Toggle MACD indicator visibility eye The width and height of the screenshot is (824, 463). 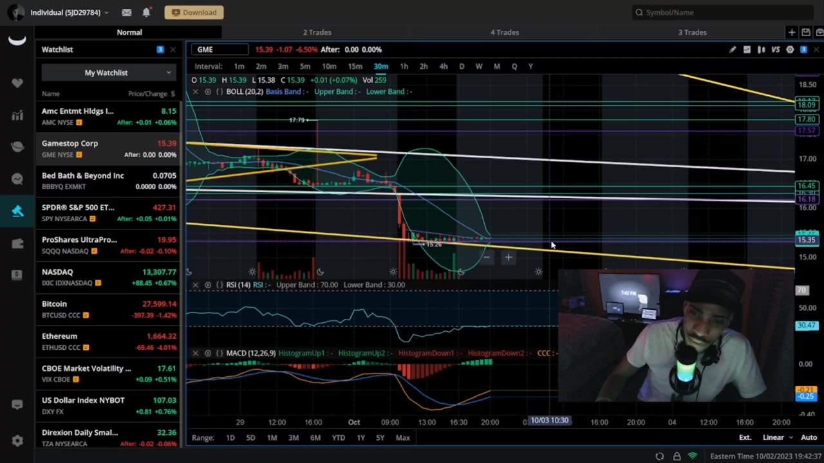[207, 353]
